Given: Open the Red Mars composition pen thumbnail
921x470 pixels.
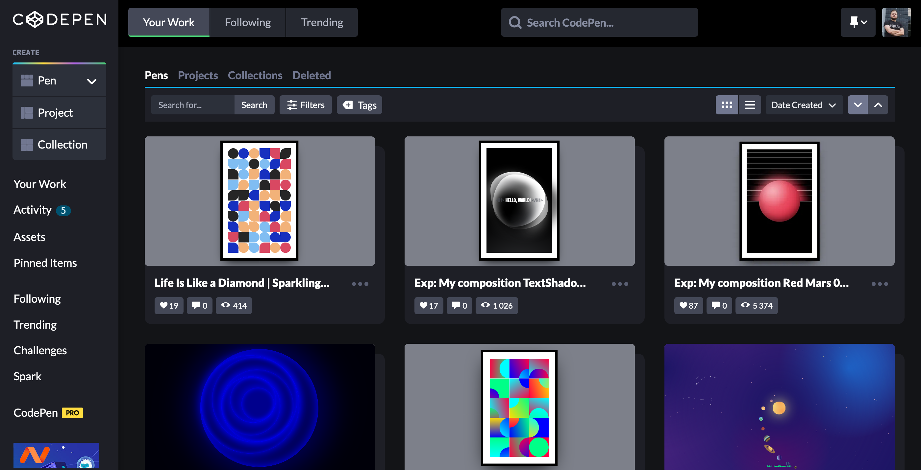Looking at the screenshot, I should (780, 201).
